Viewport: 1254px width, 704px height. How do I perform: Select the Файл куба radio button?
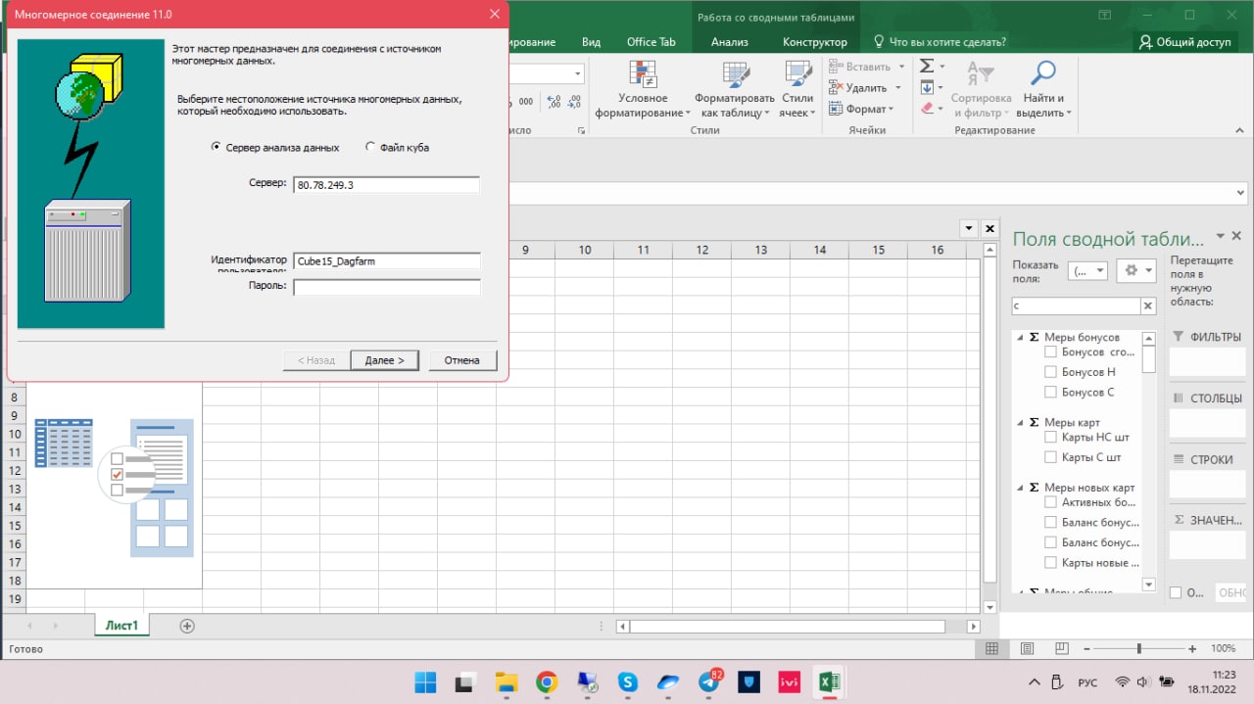tap(370, 148)
